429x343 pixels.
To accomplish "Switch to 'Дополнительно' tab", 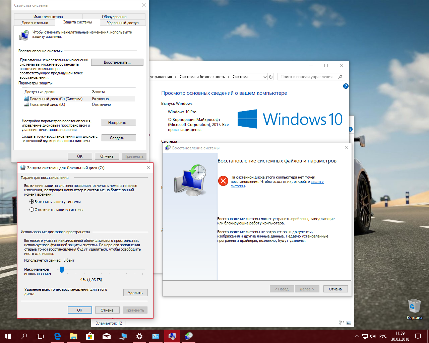I will 35,22.
